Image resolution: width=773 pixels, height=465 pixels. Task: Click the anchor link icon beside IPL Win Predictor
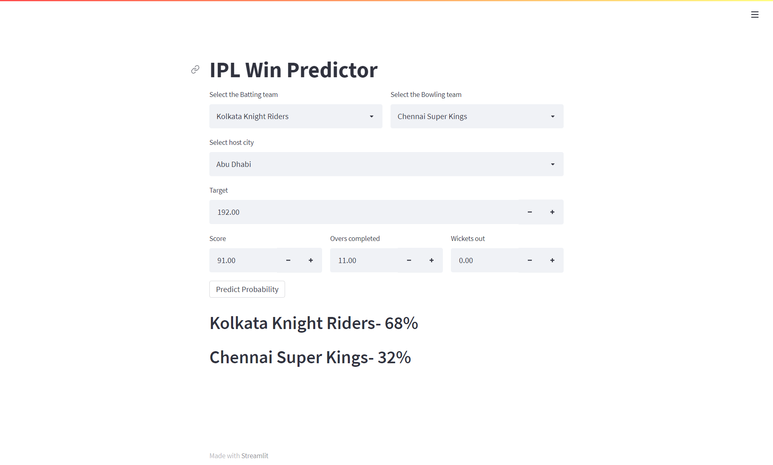pos(195,70)
